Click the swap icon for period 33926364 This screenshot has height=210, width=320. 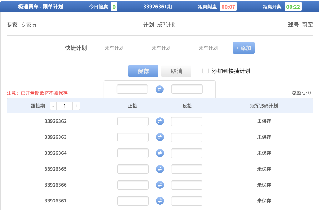click(x=160, y=153)
